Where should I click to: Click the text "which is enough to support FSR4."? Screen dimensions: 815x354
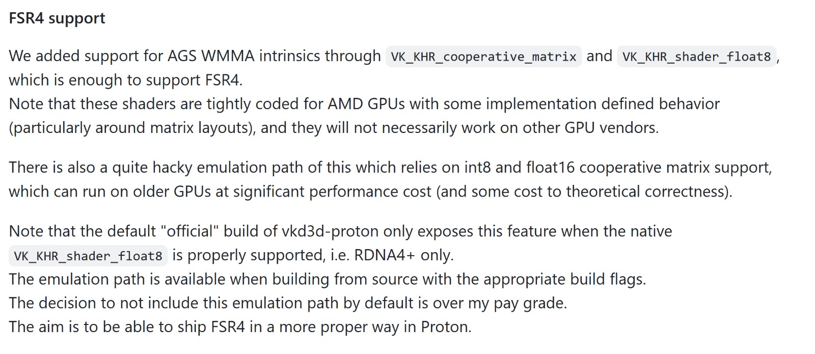(x=125, y=80)
